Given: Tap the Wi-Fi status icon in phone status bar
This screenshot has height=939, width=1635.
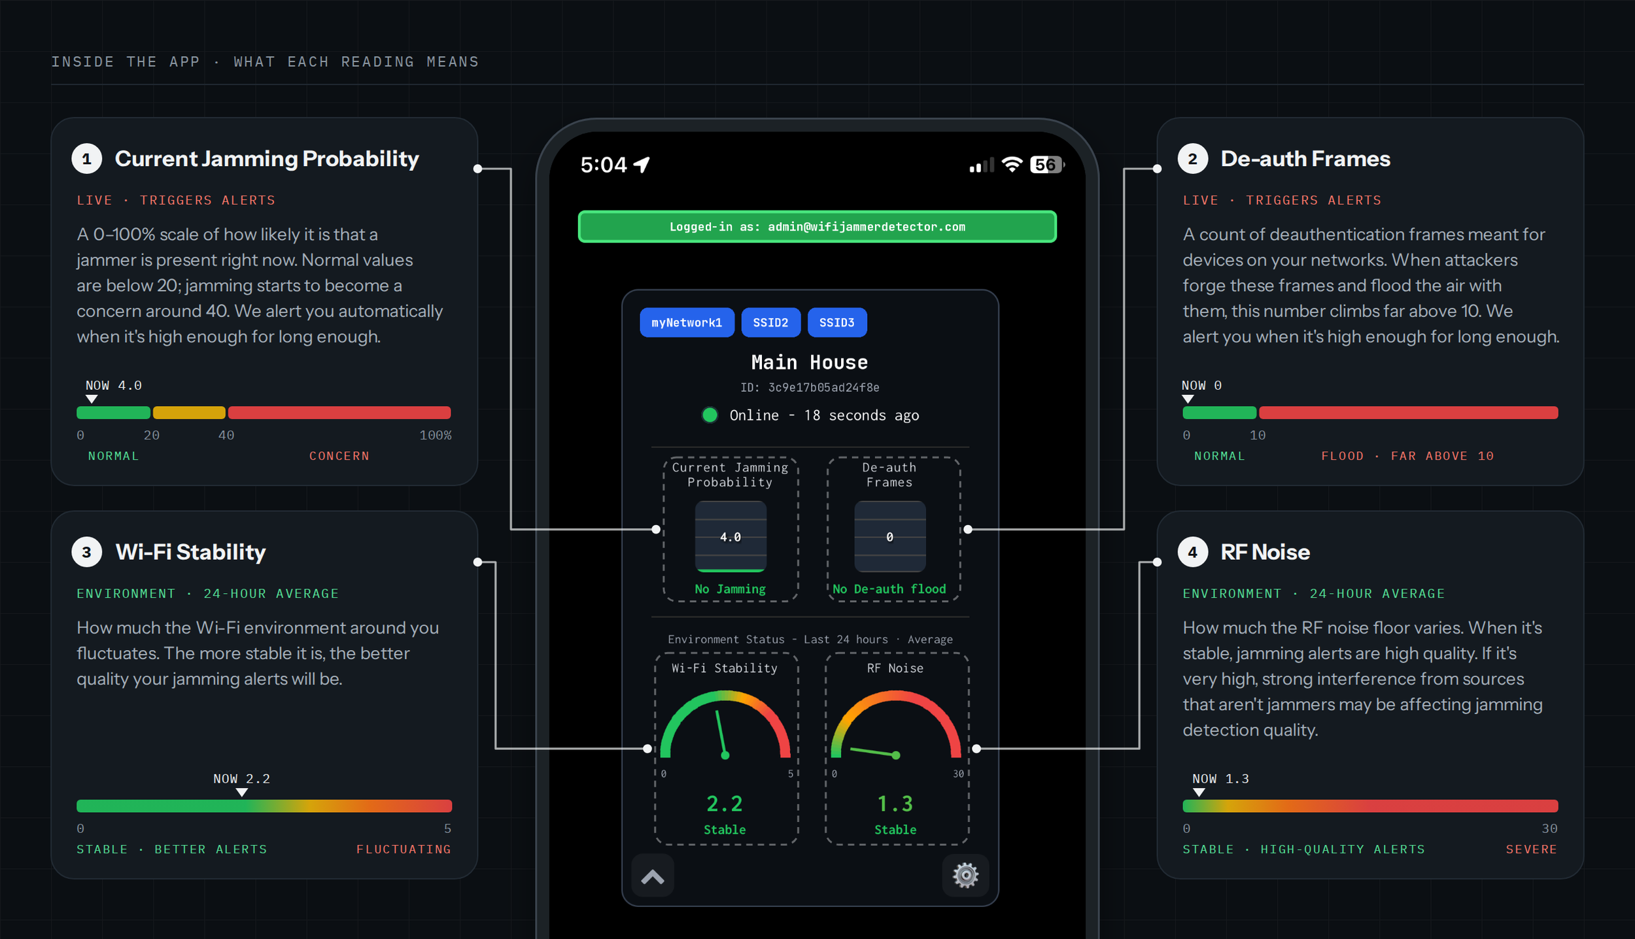Looking at the screenshot, I should point(1012,165).
